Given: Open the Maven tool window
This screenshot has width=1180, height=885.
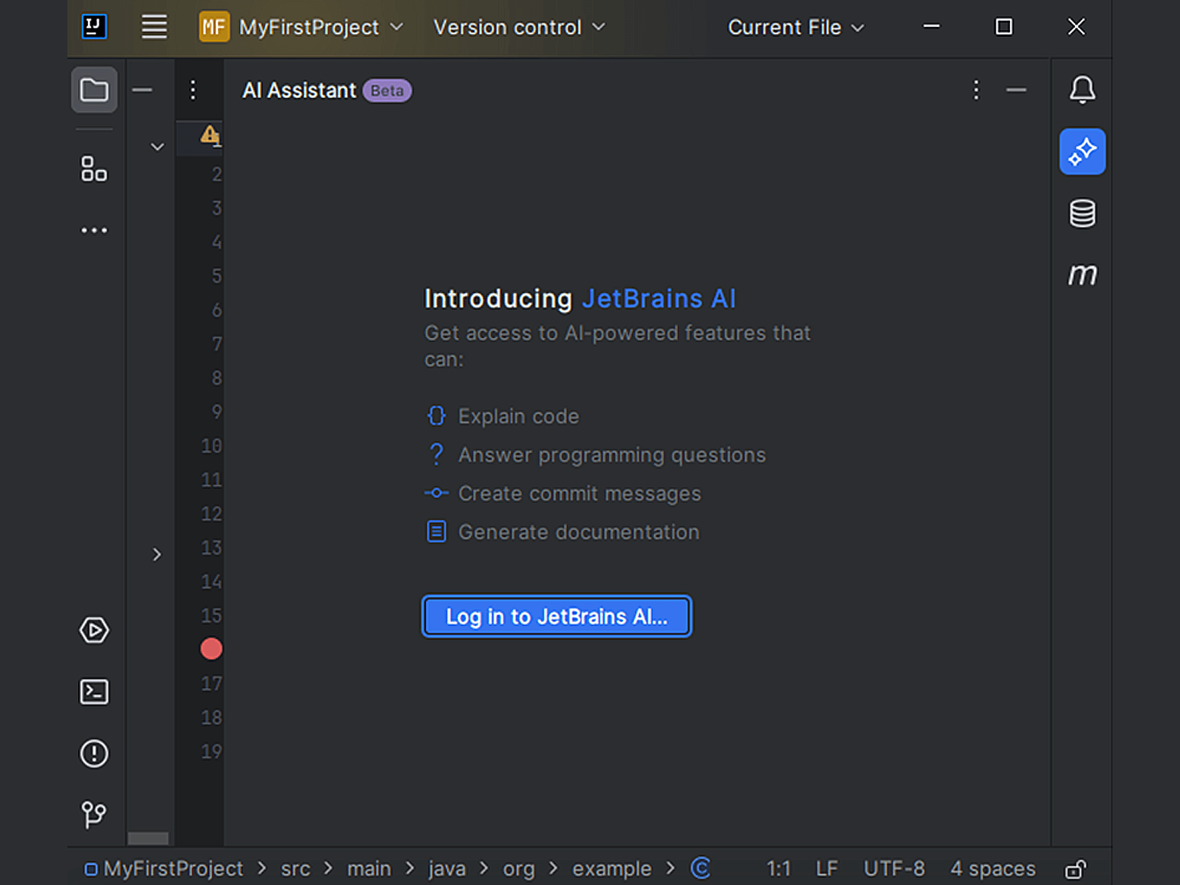Looking at the screenshot, I should [x=1082, y=274].
